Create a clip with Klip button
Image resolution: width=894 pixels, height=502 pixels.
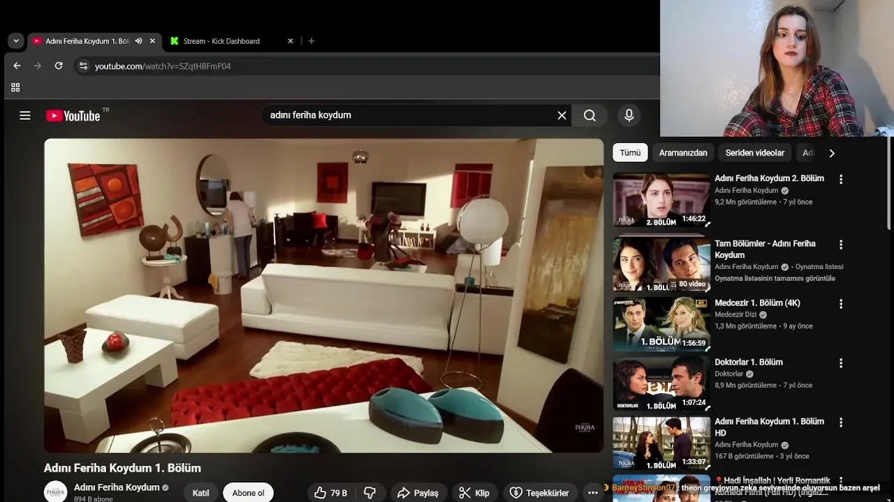click(474, 493)
